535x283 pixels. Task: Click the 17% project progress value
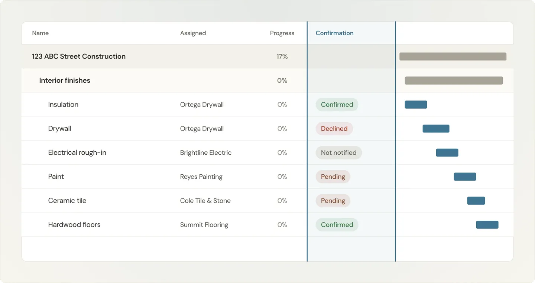pyautogui.click(x=282, y=56)
